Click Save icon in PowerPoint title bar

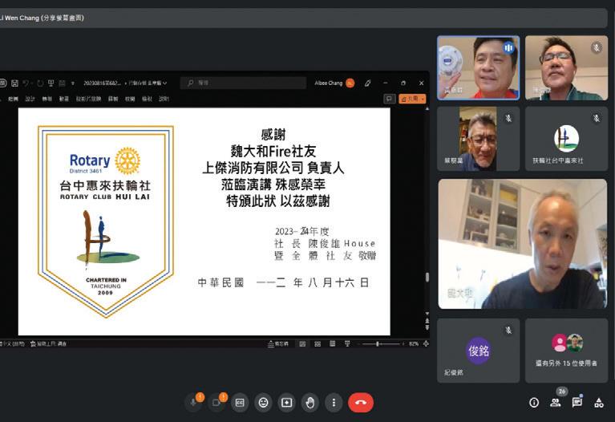[x=15, y=83]
